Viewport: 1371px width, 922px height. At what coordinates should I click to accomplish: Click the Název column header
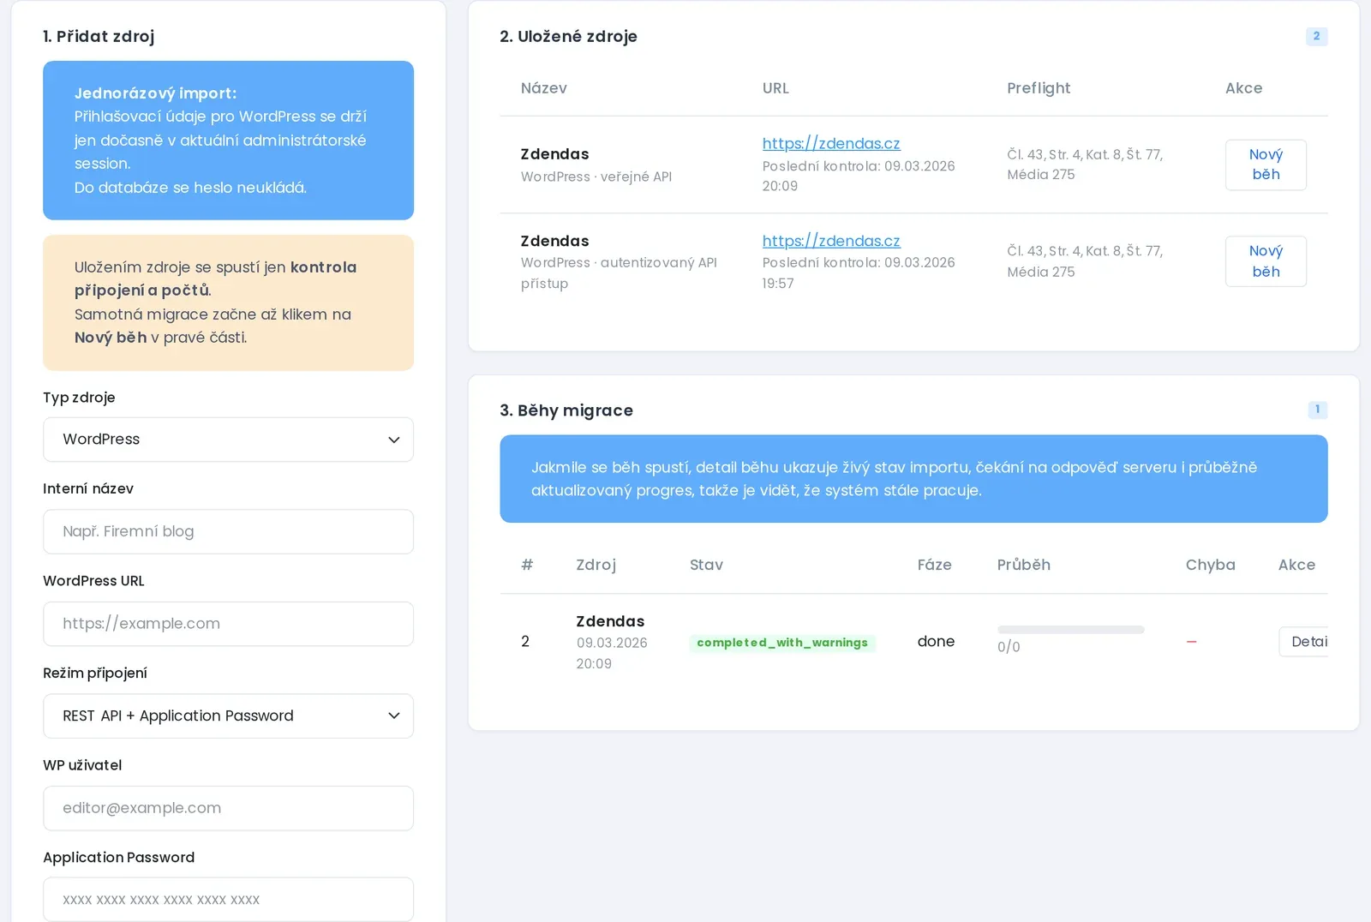[x=544, y=88]
